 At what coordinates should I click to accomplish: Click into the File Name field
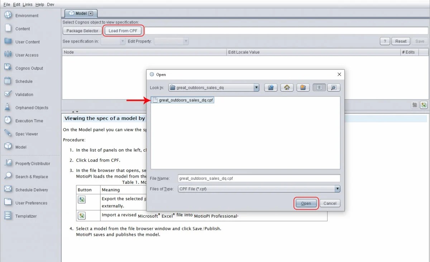[x=259, y=178]
